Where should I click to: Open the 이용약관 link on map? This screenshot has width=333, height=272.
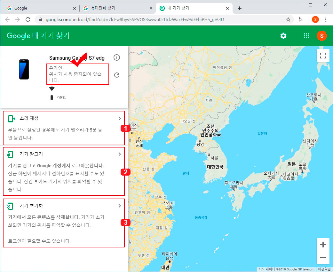click(x=324, y=269)
